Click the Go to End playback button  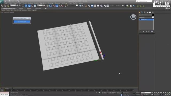pyautogui.click(x=161, y=93)
